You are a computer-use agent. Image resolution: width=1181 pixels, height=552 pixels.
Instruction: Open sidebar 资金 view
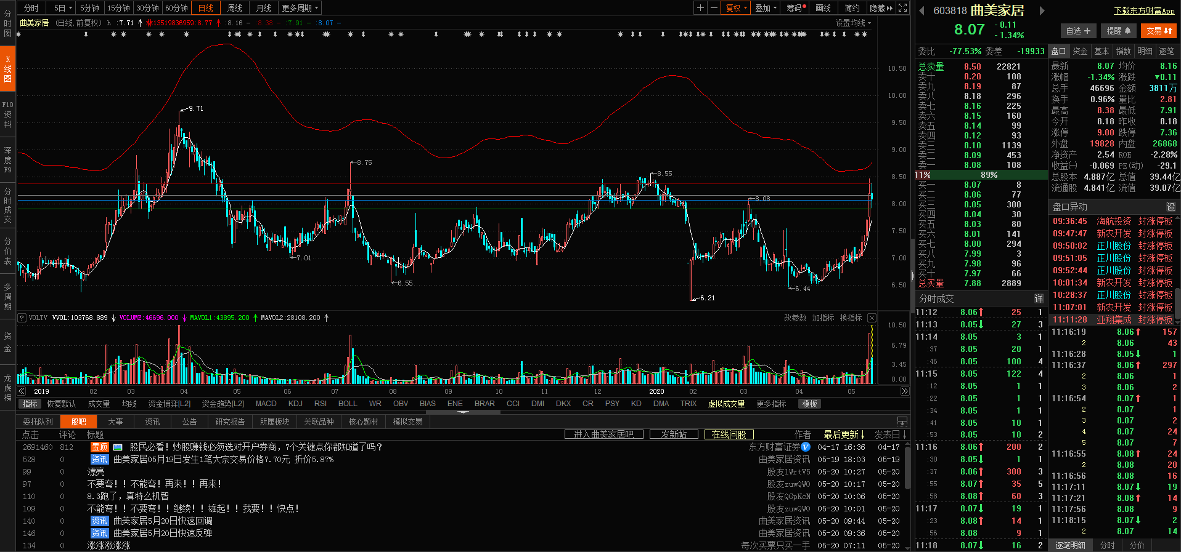coord(7,342)
